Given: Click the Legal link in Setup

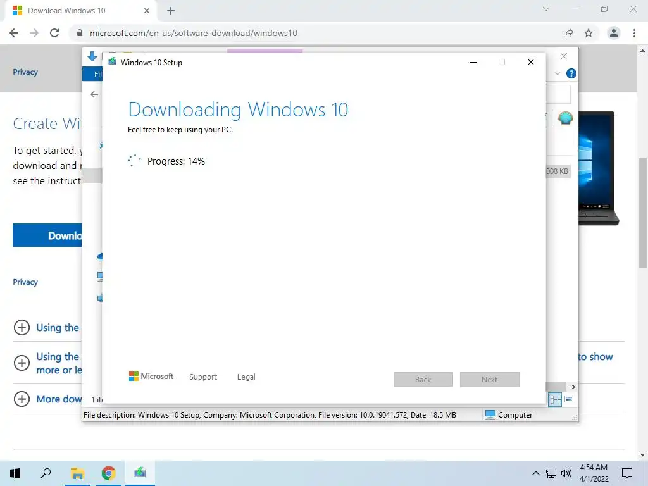Looking at the screenshot, I should 246,377.
